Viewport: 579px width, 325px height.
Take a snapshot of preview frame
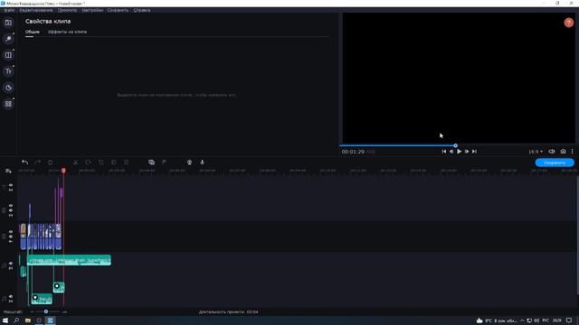(x=563, y=152)
